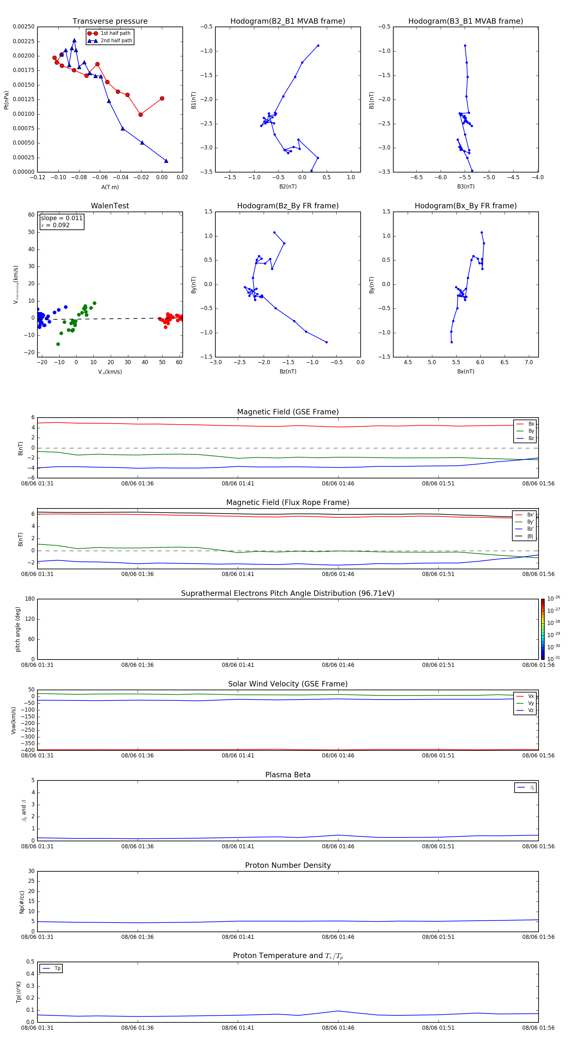Click the Hodogram(B3_B1 MVAB frame) title
Viewport: 576px width, 1056px height.
466,21
